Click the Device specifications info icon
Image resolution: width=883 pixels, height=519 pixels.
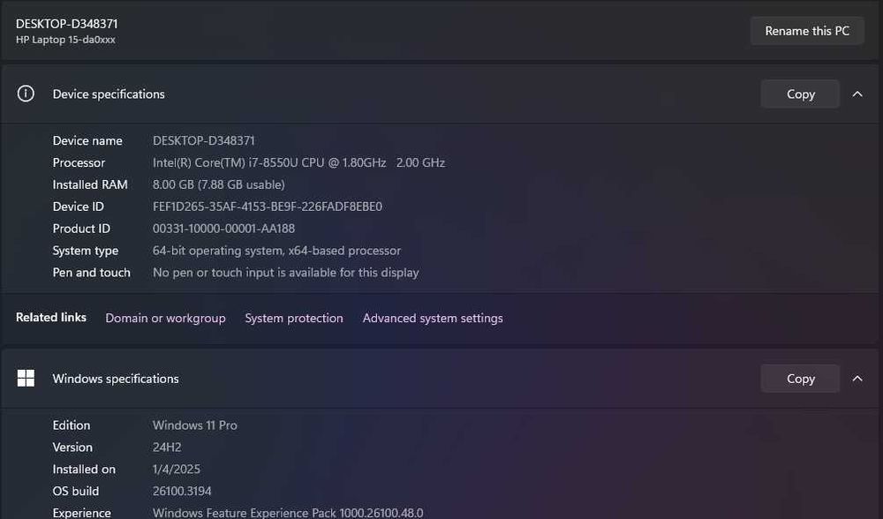tap(26, 94)
